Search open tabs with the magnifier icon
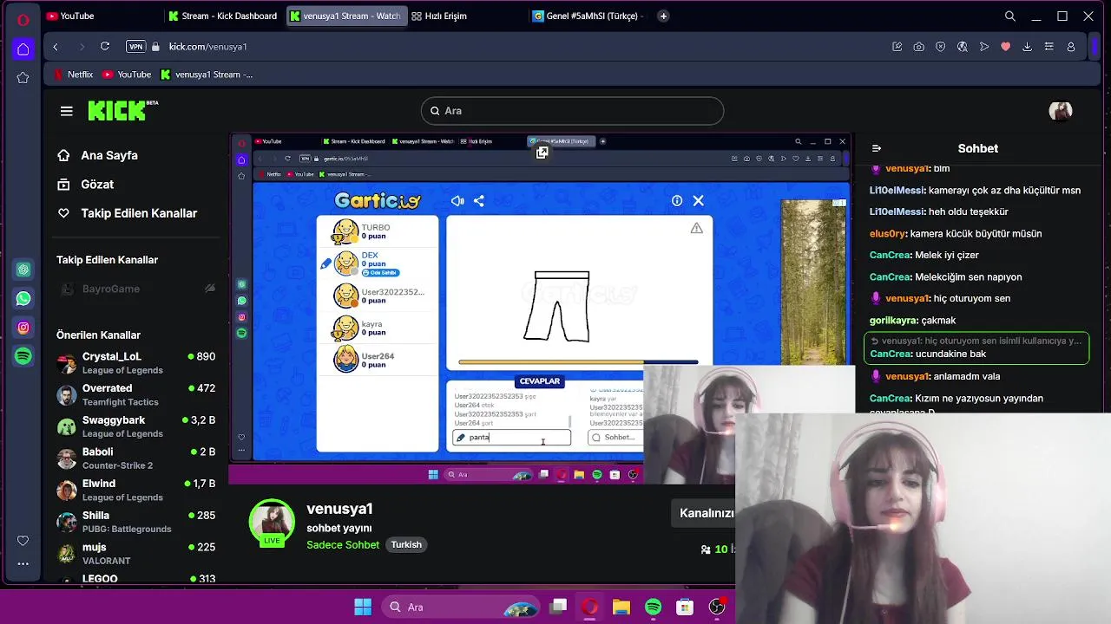The width and height of the screenshot is (1111, 624). tap(1010, 16)
